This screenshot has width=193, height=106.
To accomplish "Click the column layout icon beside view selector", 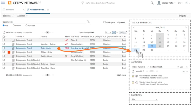I will (x=121, y=32).
